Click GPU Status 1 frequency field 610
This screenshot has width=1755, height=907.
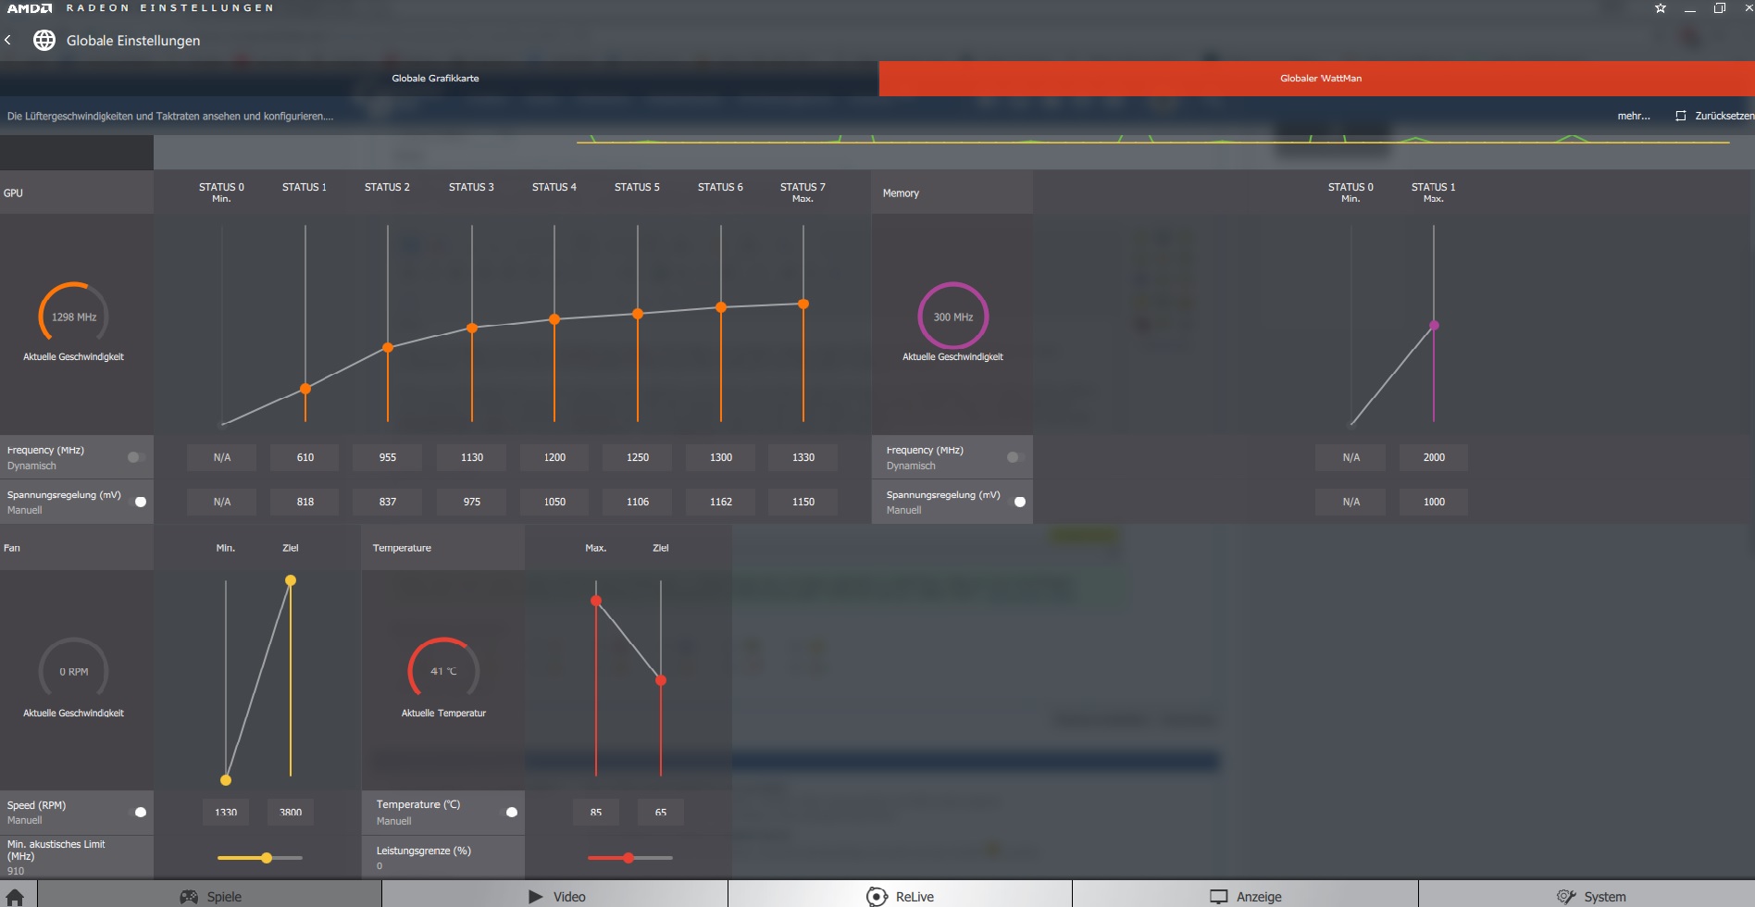pyautogui.click(x=305, y=457)
